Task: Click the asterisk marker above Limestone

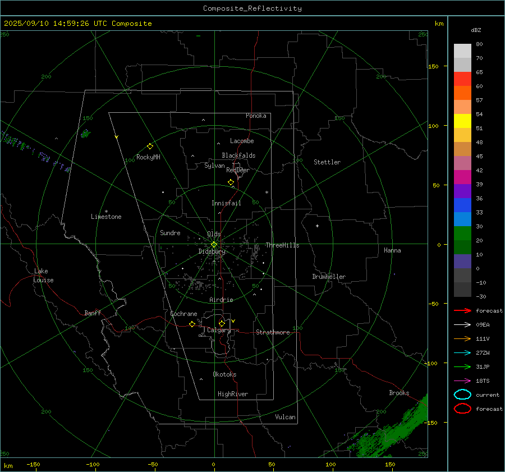Action: [106, 212]
